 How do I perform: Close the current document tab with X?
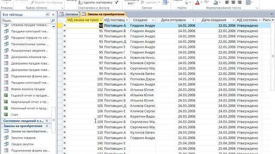(x=272, y=14)
